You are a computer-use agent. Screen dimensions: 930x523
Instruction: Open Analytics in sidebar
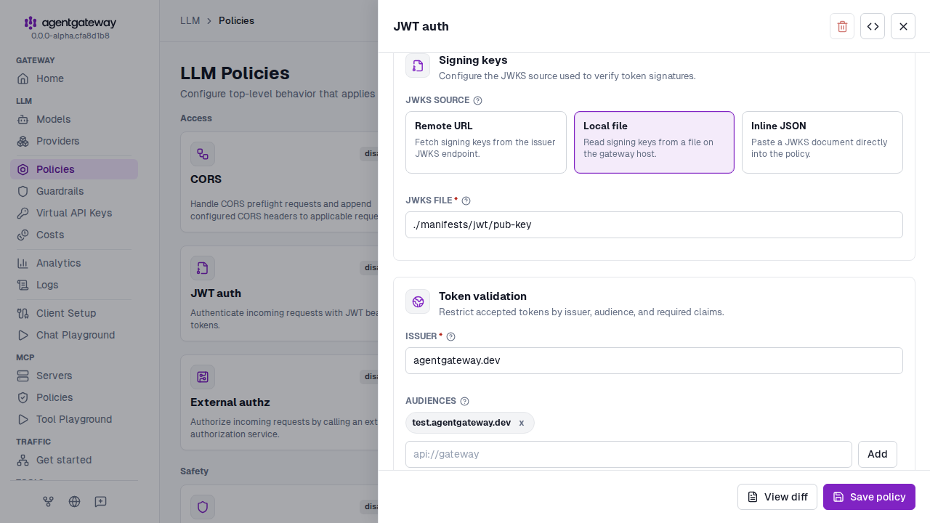pos(74,263)
